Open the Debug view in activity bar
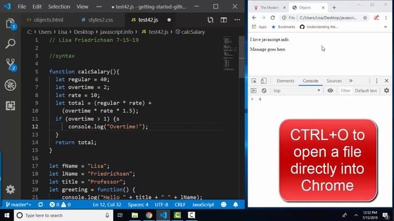This screenshot has width=394, height=221. (x=10, y=85)
